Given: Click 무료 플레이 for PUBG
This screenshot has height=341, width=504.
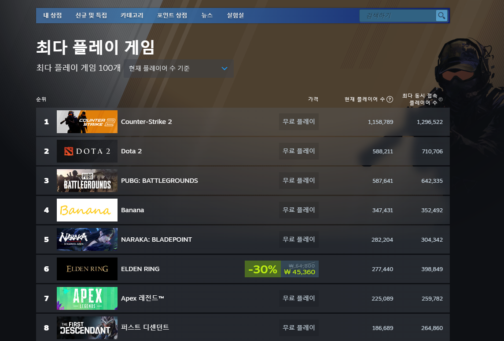Looking at the screenshot, I should click(x=298, y=181).
